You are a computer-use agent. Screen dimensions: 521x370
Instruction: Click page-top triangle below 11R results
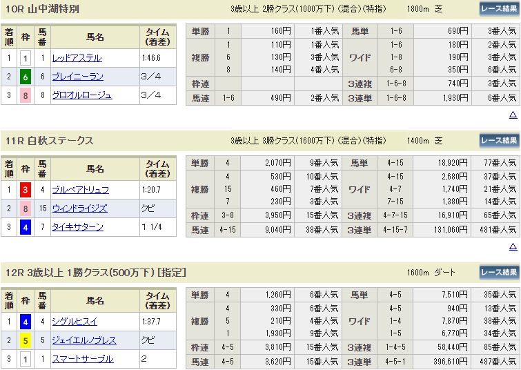click(513, 246)
